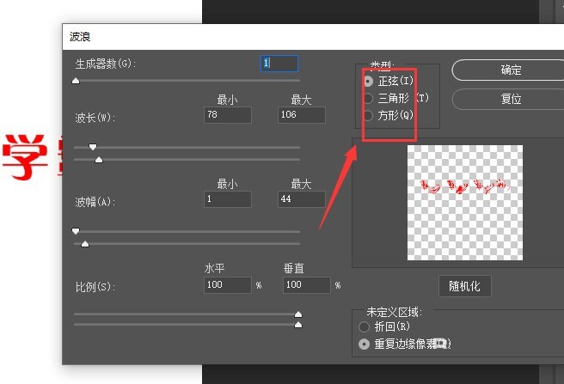Click the horizontal scale slider handle

coord(298,314)
